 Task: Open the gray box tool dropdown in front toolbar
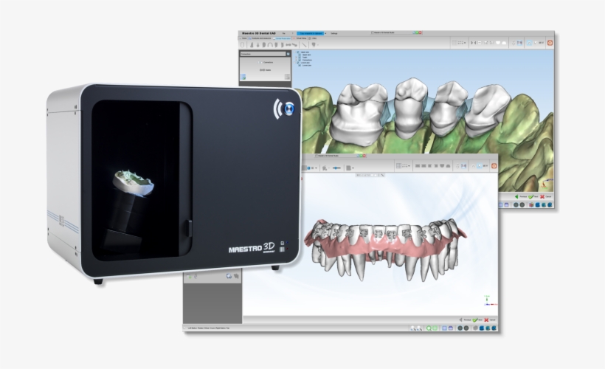[x=353, y=168]
